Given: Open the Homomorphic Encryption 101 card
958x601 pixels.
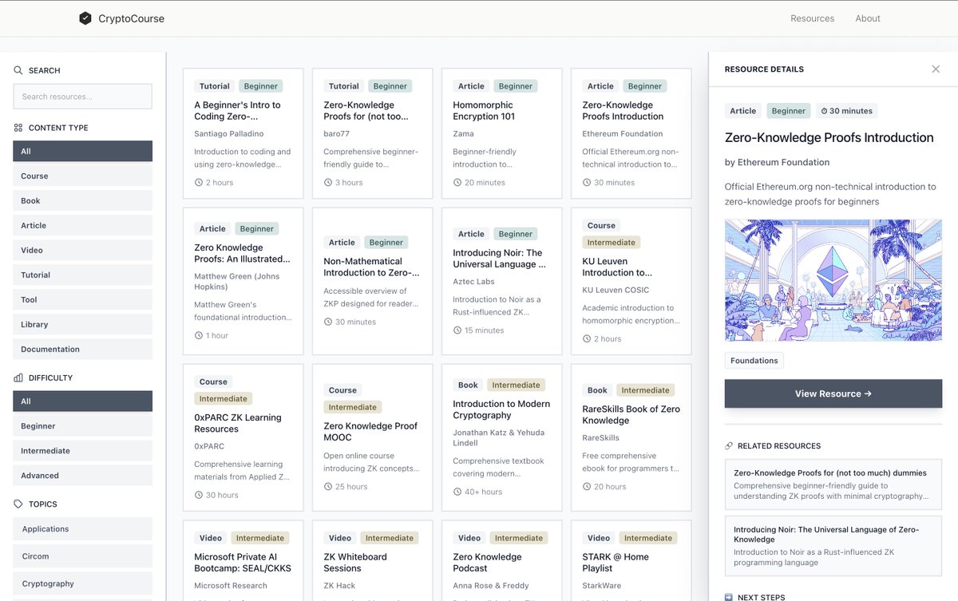Looking at the screenshot, I should [501, 133].
